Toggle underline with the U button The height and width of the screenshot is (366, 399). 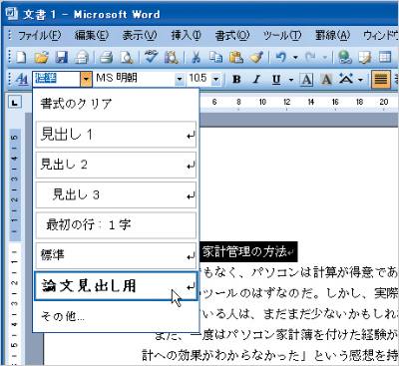point(276,80)
